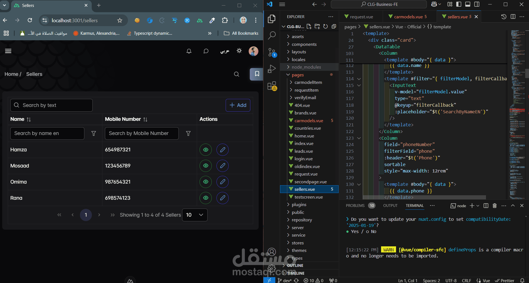Delete the terminal with trash icon
The height and width of the screenshot is (283, 529).
pos(495,206)
